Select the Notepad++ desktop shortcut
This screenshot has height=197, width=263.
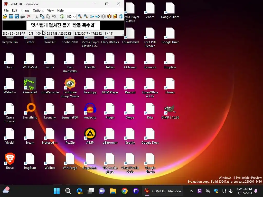50,136
